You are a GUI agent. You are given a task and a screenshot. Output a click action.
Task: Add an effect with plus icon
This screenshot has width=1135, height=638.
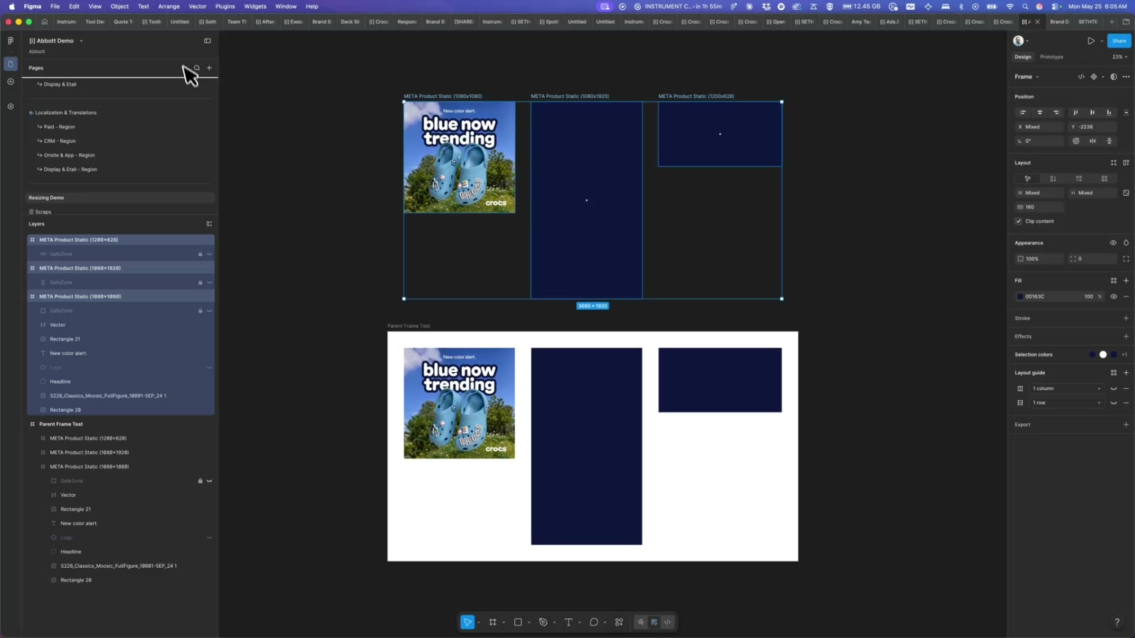click(x=1126, y=337)
